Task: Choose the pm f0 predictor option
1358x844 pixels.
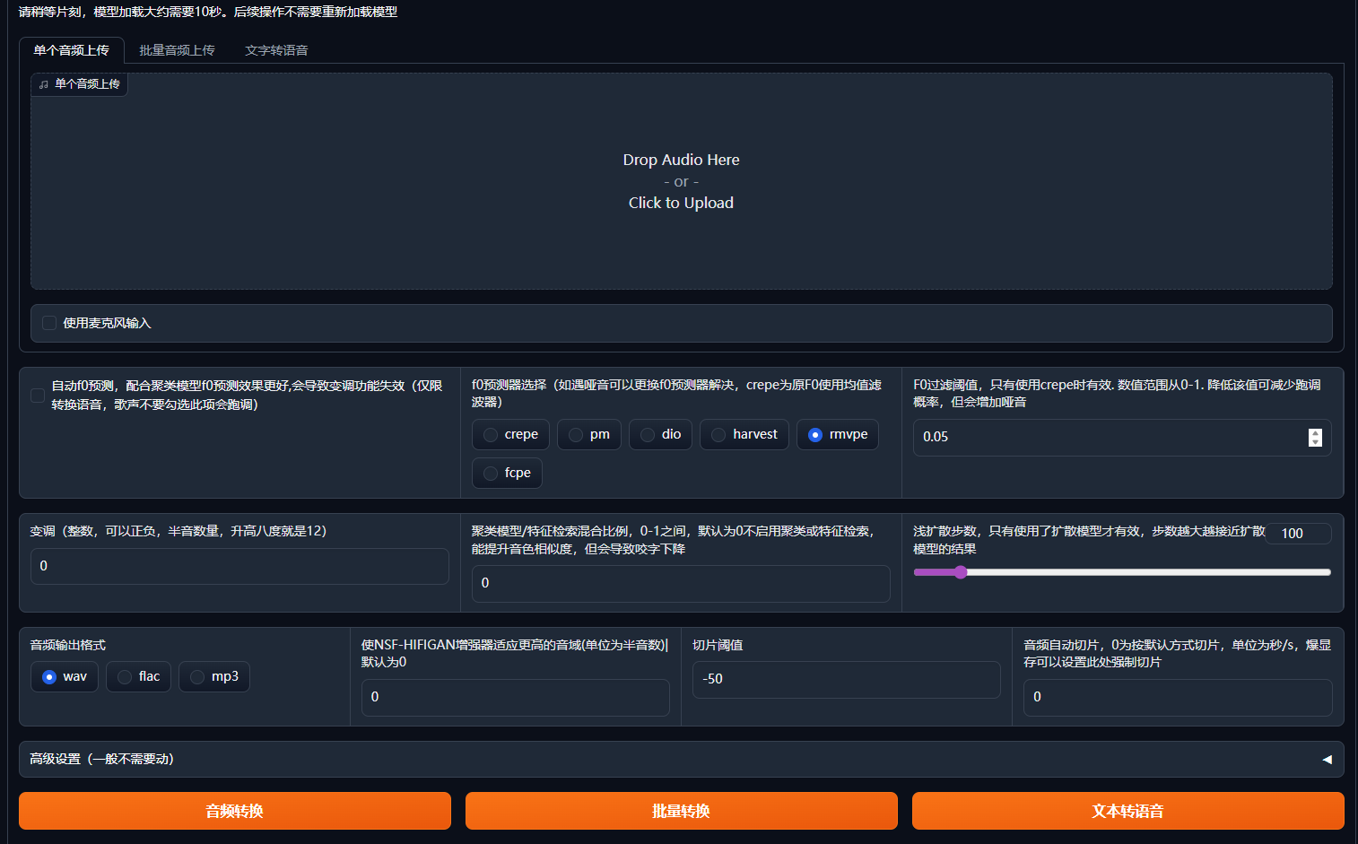Action: point(576,435)
